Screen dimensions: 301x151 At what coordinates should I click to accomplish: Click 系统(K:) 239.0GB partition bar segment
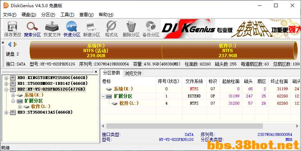pos(96,51)
